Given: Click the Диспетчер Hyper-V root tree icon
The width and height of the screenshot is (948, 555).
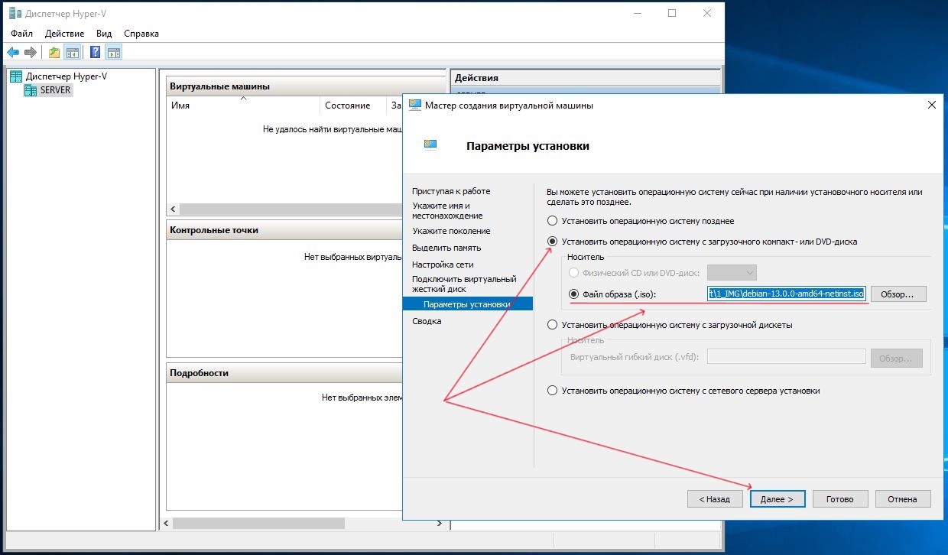Looking at the screenshot, I should (16, 76).
